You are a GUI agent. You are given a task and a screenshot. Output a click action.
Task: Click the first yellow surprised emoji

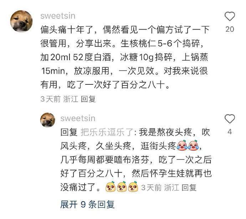click(x=111, y=187)
